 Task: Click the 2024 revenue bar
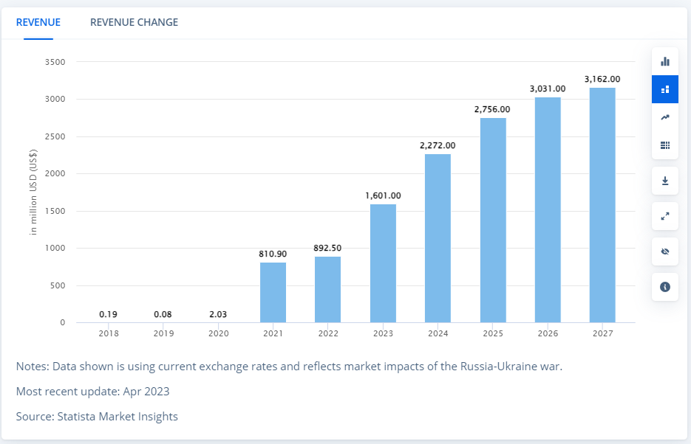click(x=438, y=238)
